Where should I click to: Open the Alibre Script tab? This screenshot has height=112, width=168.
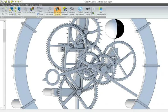pos(30,5)
